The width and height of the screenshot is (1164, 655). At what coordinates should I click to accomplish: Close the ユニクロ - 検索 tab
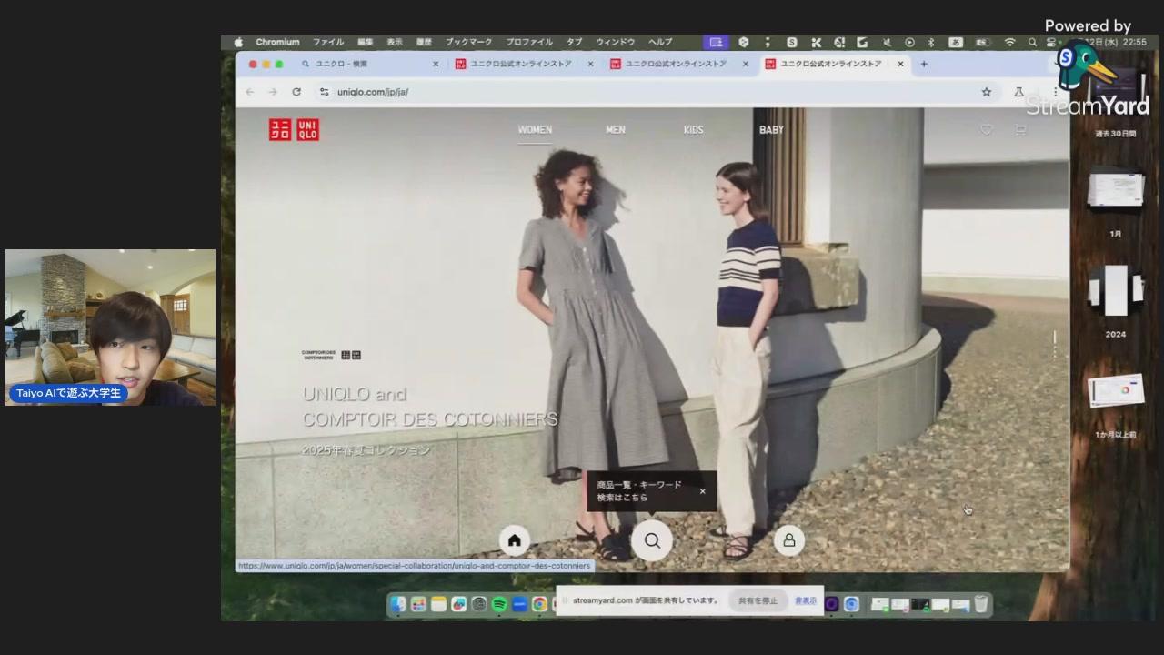[435, 64]
